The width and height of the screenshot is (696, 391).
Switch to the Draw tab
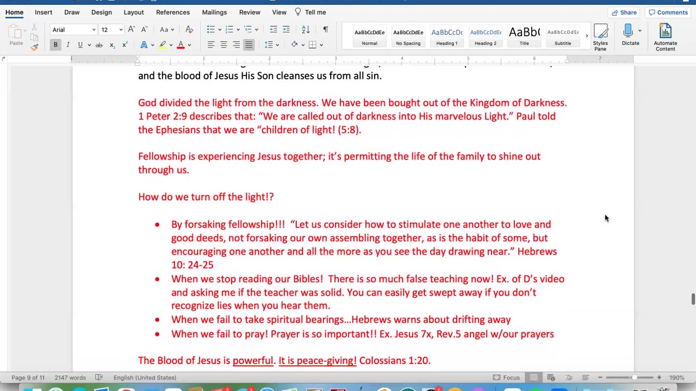[72, 12]
